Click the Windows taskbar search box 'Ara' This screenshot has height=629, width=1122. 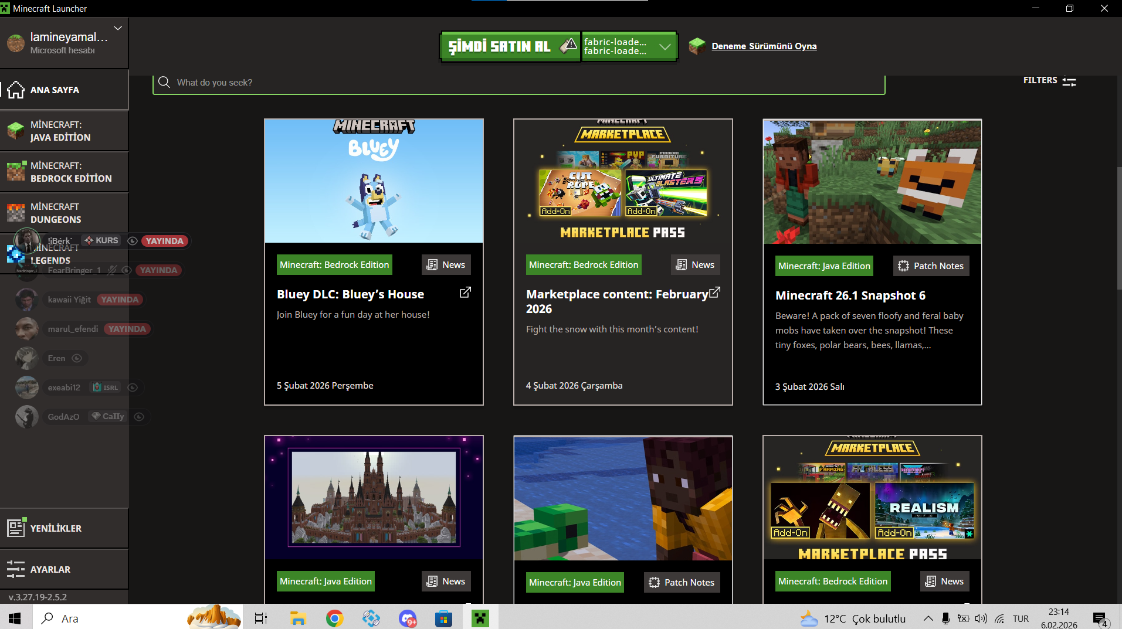click(137, 618)
